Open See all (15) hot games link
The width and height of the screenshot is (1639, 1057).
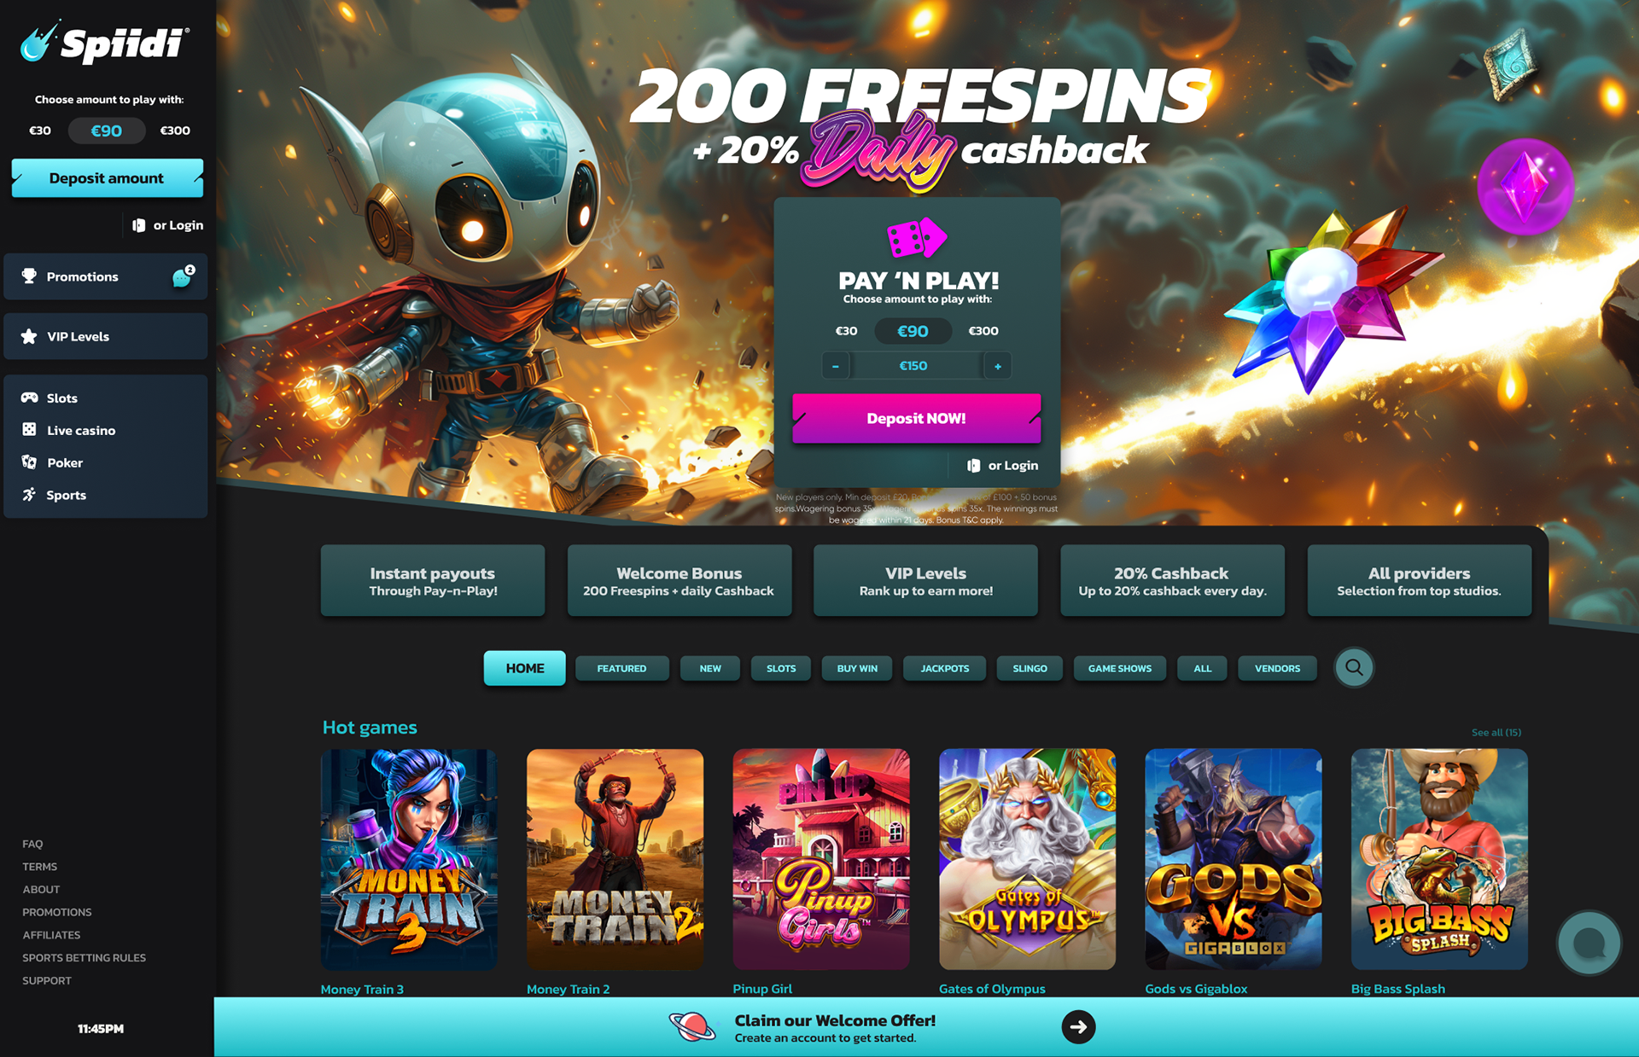1496,732
